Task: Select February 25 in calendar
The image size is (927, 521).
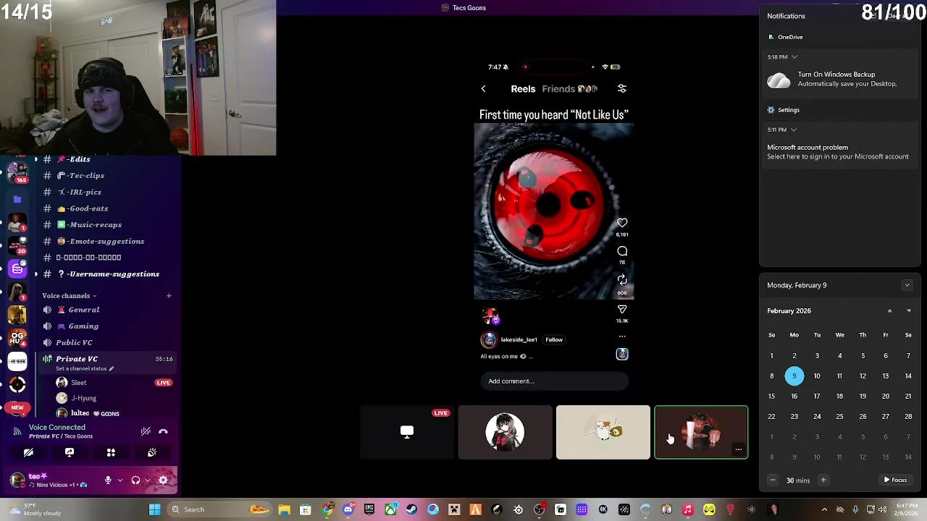Action: (x=839, y=416)
